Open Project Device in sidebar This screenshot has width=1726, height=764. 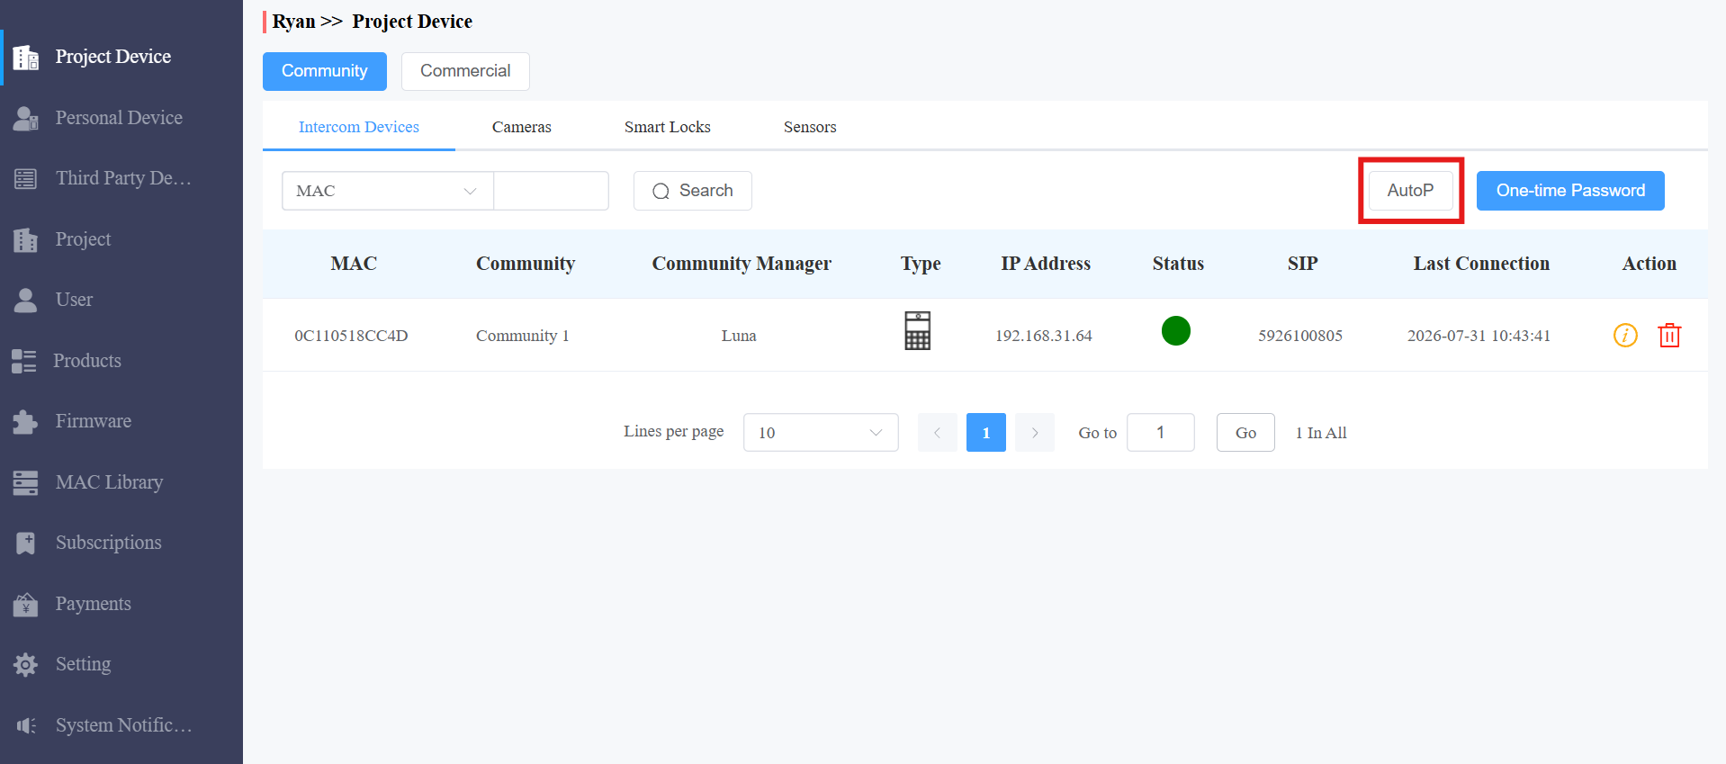click(x=113, y=57)
